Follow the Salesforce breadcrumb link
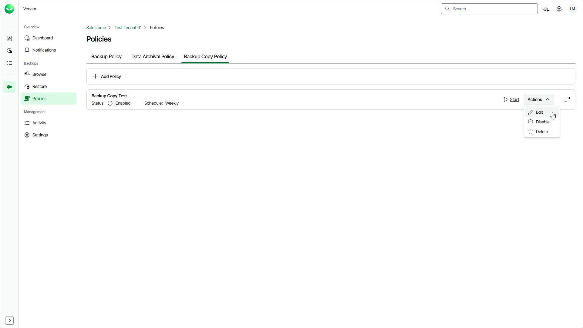 click(x=96, y=28)
